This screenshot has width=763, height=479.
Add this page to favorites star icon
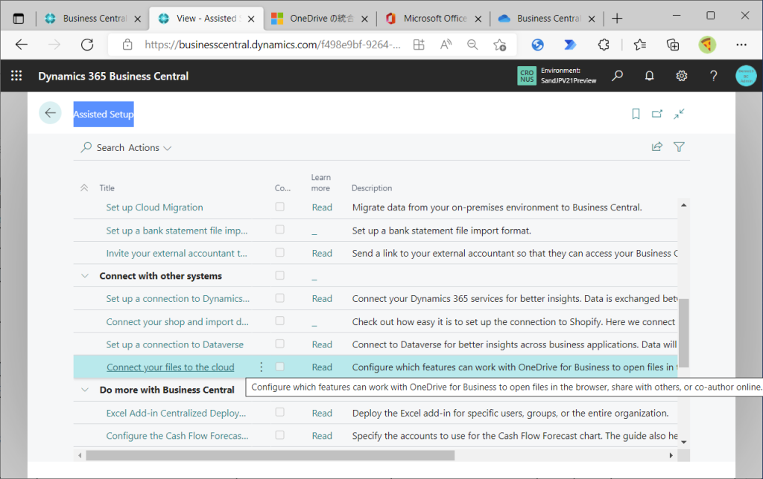coord(499,45)
